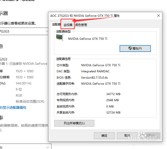The width and height of the screenshot is (167, 149).
Task: Click the 144.001 Hz value in Settings
Action: pyautogui.click(x=23, y=83)
